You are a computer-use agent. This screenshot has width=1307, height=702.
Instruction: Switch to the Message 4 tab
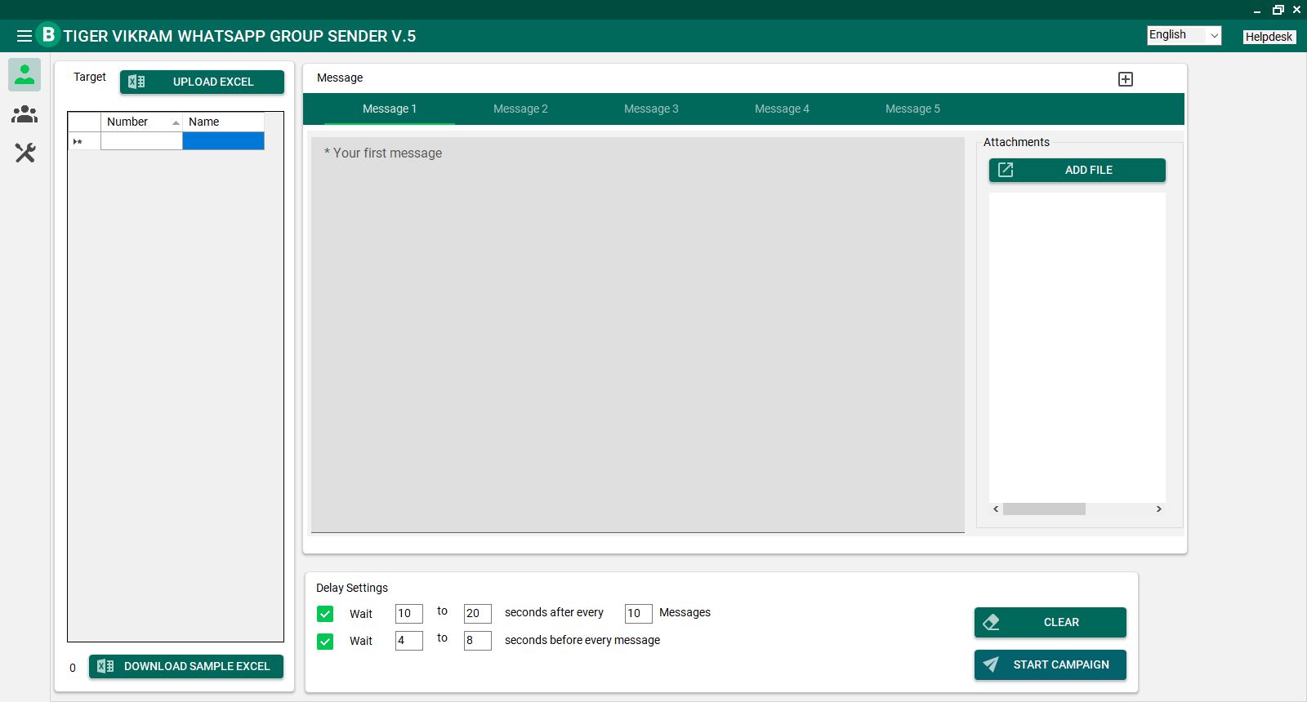[x=782, y=109]
